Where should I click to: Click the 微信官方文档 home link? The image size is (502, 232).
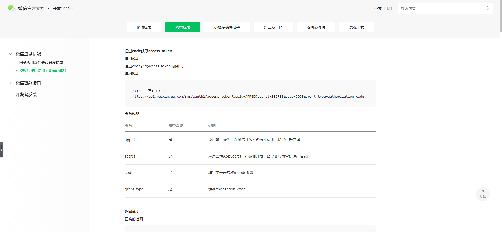pyautogui.click(x=31, y=9)
